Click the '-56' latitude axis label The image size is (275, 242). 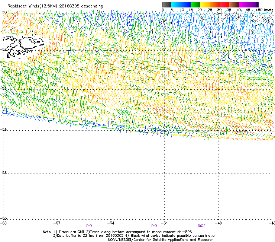click(x=3, y=130)
